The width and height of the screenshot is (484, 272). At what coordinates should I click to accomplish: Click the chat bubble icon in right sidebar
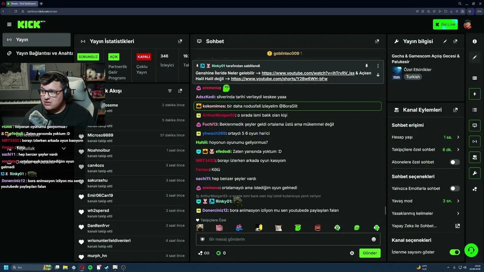pyautogui.click(x=475, y=125)
